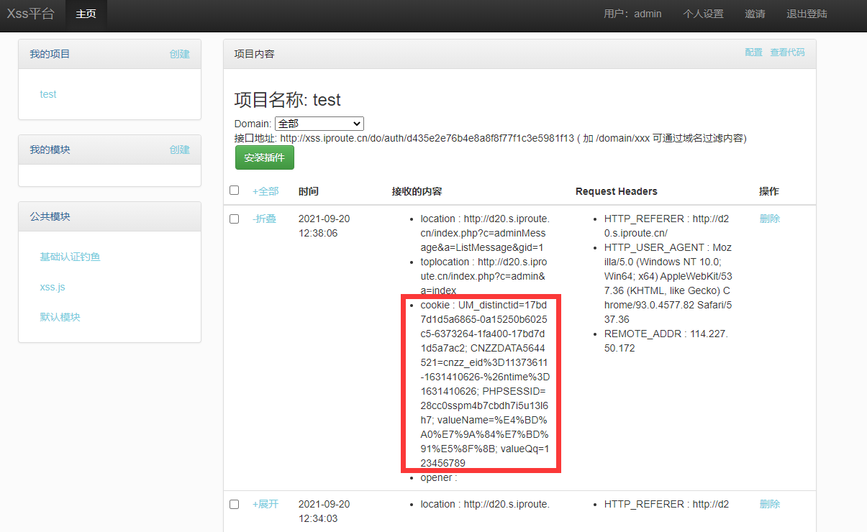Open the project 配置 link
Image resolution: width=867 pixels, height=532 pixels.
(x=753, y=52)
